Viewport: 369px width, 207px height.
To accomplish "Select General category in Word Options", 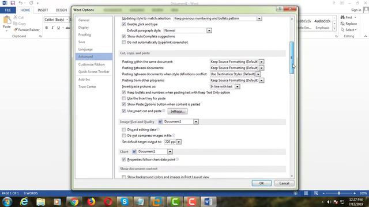I will click(93, 20).
